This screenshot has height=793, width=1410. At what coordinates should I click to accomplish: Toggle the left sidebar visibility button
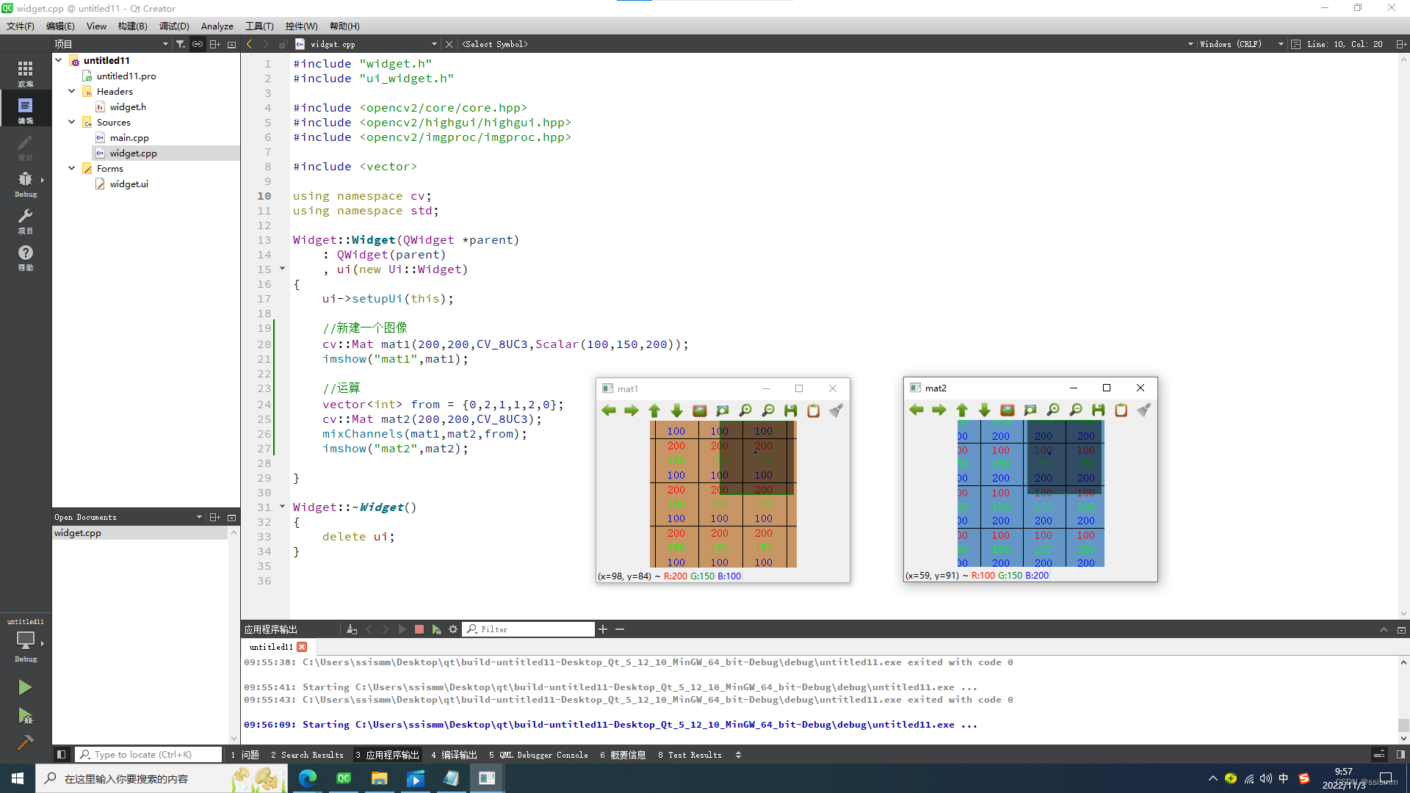click(x=62, y=755)
